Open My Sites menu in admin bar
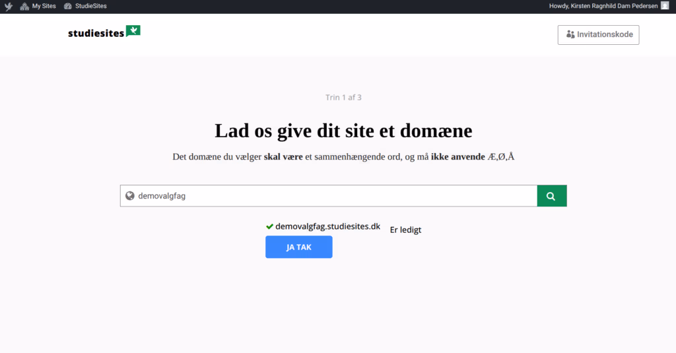This screenshot has height=353, width=676. [x=38, y=6]
